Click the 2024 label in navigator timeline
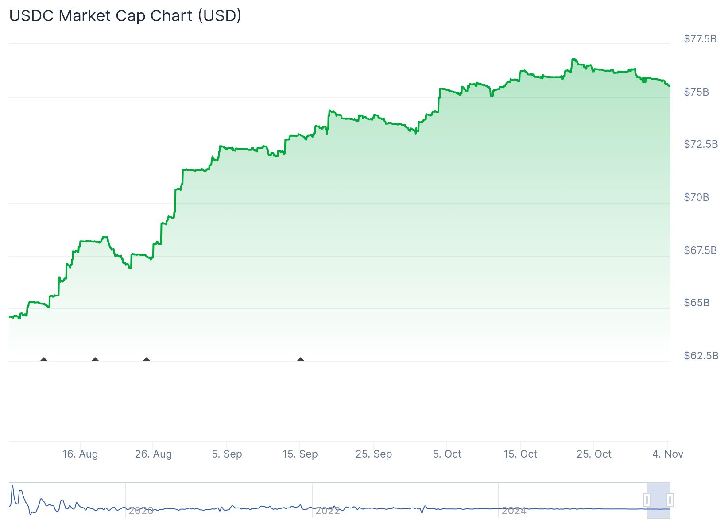 point(514,511)
